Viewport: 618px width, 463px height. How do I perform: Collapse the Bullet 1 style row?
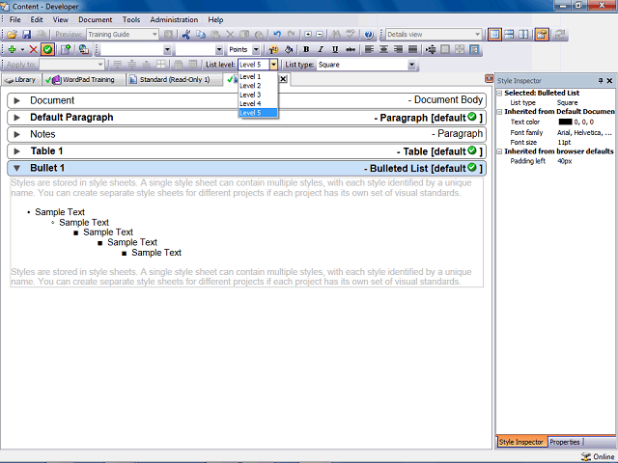coord(17,169)
